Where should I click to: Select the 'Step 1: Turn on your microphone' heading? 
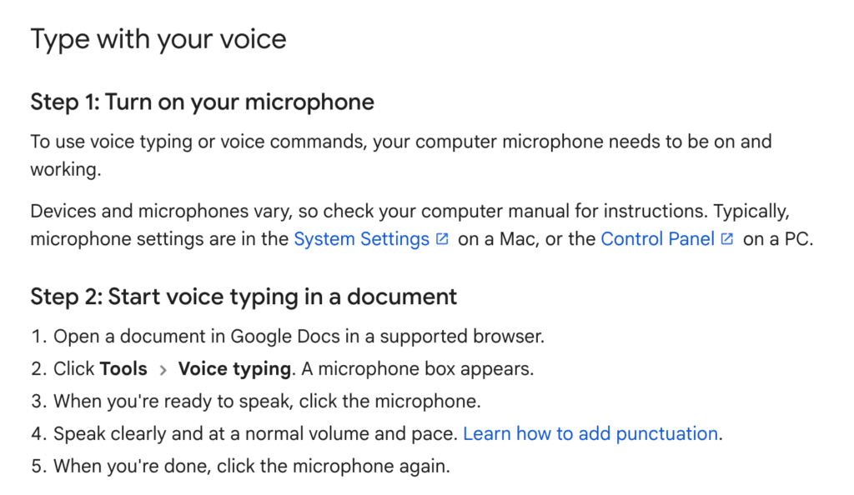pyautogui.click(x=202, y=102)
